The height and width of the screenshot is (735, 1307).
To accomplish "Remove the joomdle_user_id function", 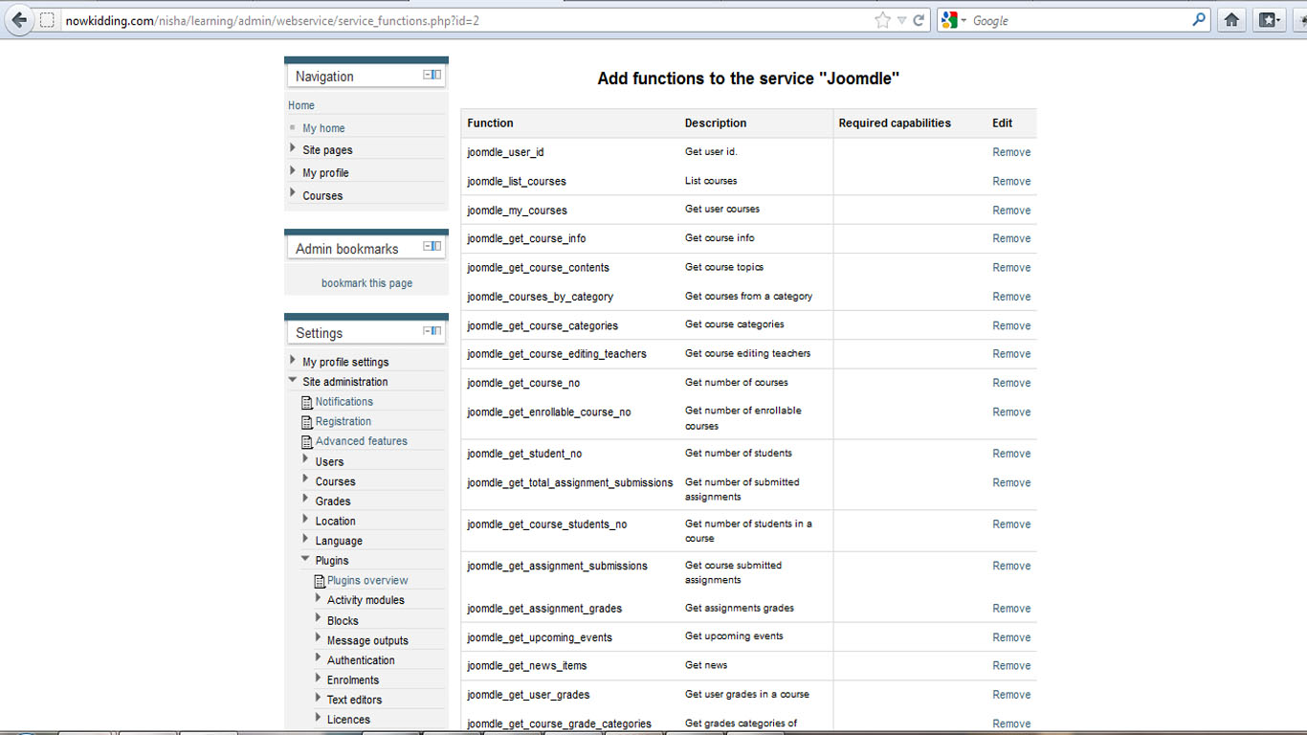I will [1010, 152].
